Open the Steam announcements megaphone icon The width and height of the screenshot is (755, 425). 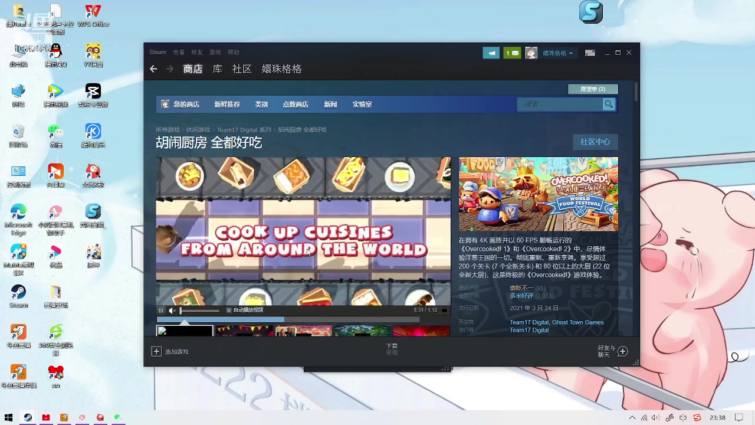click(x=491, y=53)
